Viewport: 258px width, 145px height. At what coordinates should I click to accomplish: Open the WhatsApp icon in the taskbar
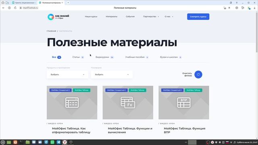pos(52,142)
